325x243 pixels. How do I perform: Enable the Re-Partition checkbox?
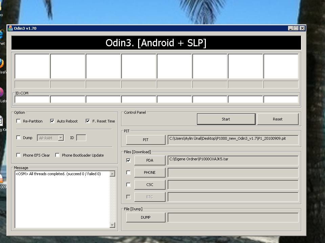[18, 121]
